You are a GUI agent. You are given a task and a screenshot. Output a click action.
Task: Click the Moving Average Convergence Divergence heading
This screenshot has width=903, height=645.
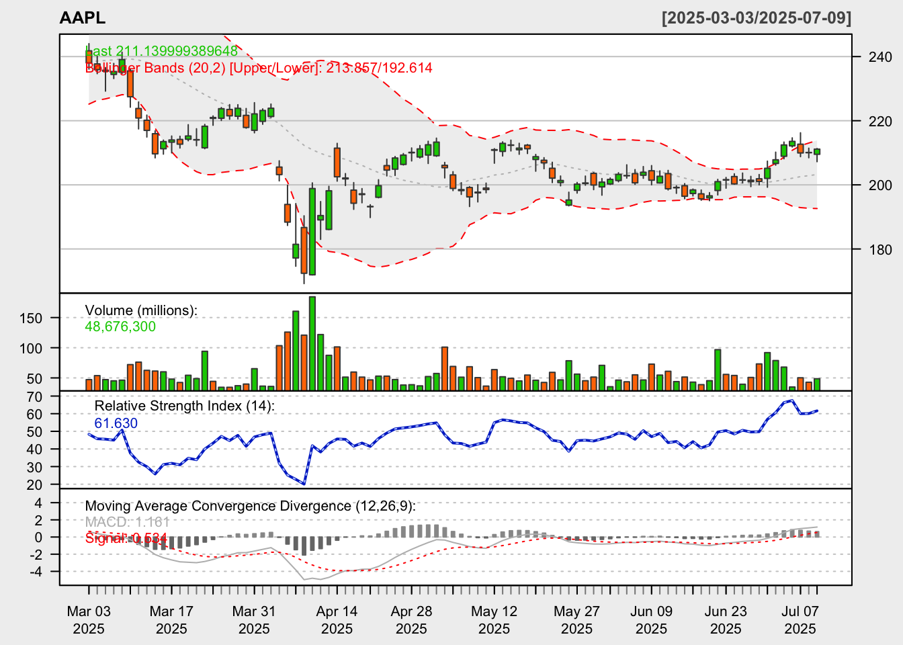coord(251,506)
